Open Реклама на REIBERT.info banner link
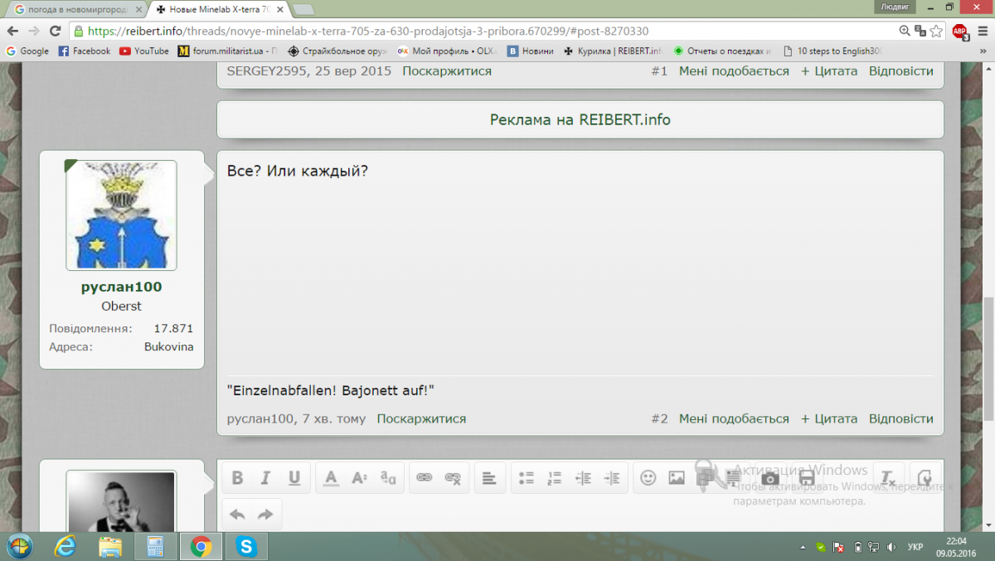The height and width of the screenshot is (561, 995). click(x=580, y=119)
